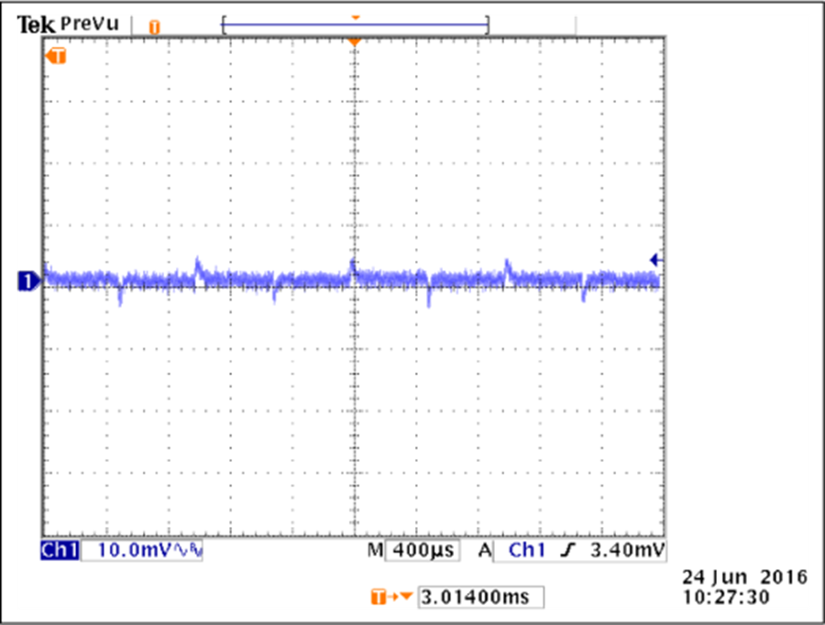Click the channel 1 ground reference marker
Image resolution: width=825 pixels, height=625 pixels.
27,280
